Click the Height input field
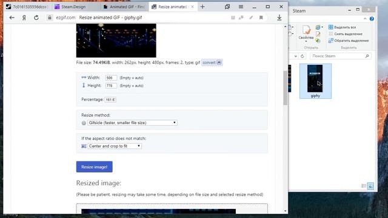 click(x=111, y=85)
